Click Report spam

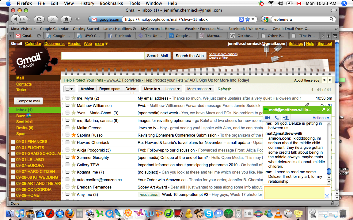(110, 89)
